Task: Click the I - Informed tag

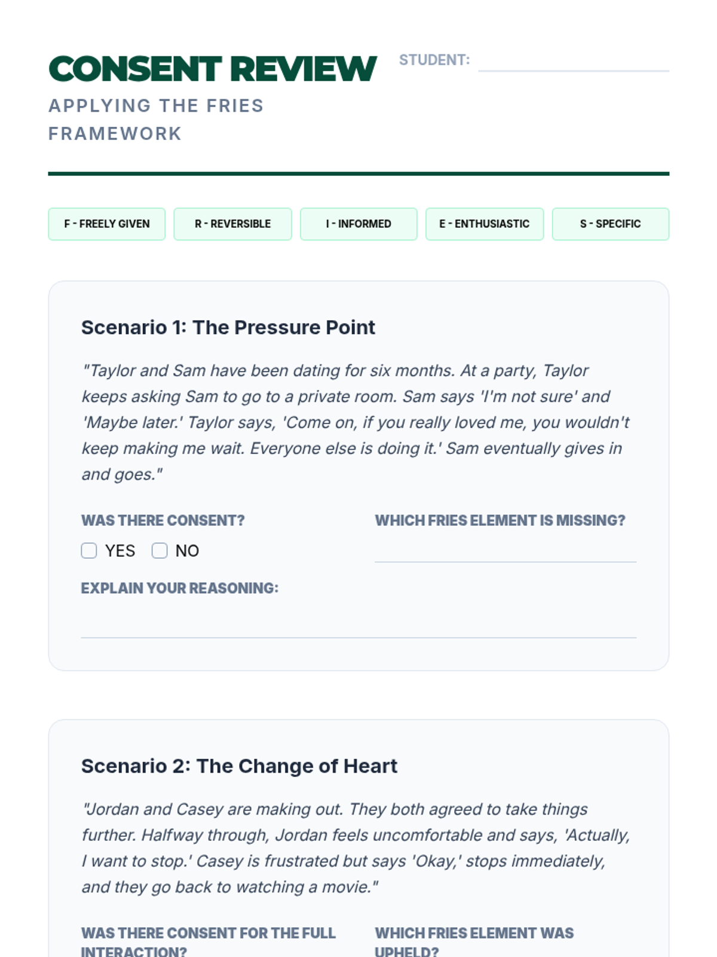Action: point(358,224)
